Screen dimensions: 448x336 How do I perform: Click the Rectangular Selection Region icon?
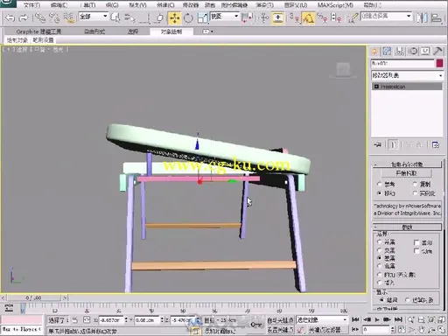[144, 18]
